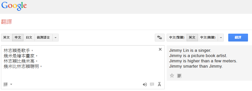This screenshot has width=252, height=91.
Task: Click the red 翻譯 page title link
Action: pyautogui.click(x=6, y=22)
